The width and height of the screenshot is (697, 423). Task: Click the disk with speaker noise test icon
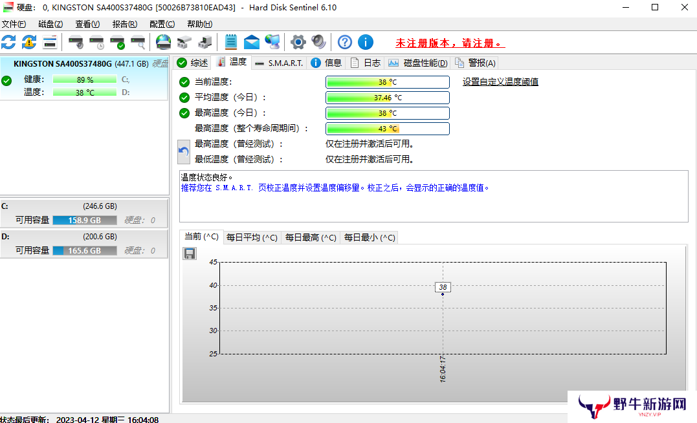[76, 42]
